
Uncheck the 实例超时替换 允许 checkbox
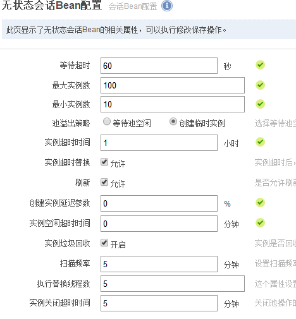tap(104, 162)
